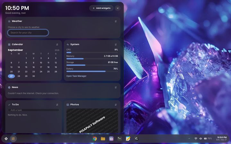Image resolution: width=231 pixels, height=144 pixels.
Task: Click the CPU usage bar
Action: pyautogui.click(x=92, y=52)
